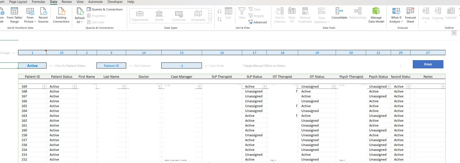Open Relationships tool
The height and width of the screenshot is (163, 460).
pyautogui.click(x=358, y=13)
